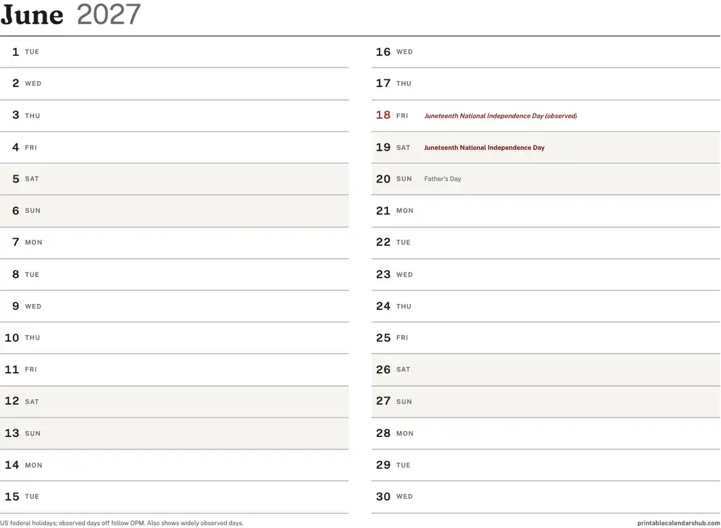Select the 1 TUE row

pyautogui.click(x=174, y=52)
